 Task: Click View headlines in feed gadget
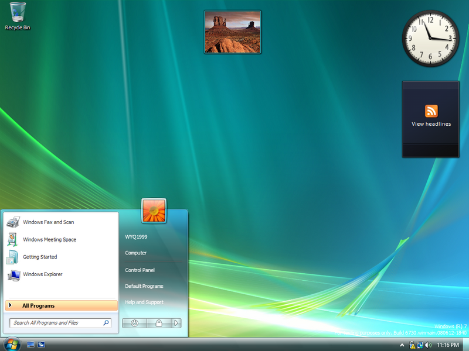point(431,124)
